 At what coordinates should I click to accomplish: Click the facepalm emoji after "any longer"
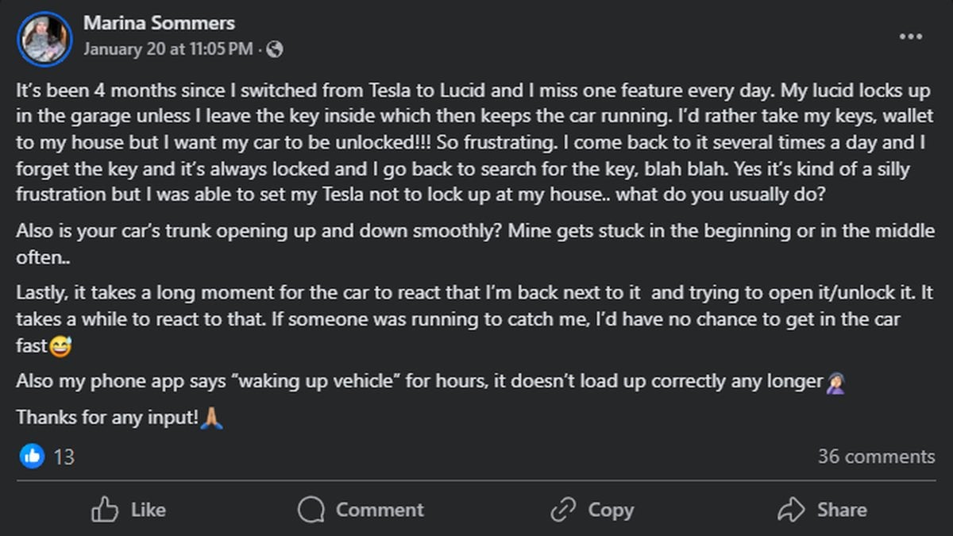click(x=835, y=383)
